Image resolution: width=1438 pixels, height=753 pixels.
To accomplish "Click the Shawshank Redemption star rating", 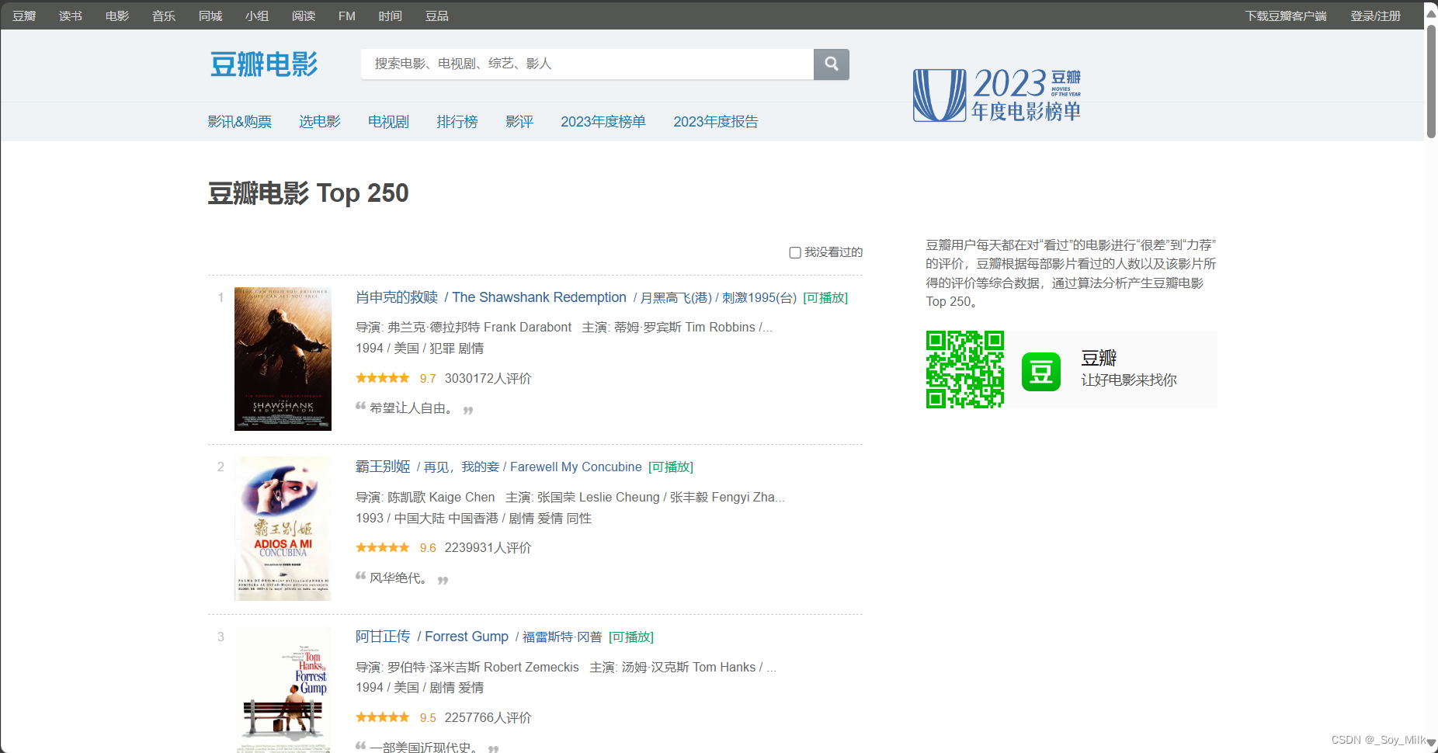I will click(x=383, y=378).
